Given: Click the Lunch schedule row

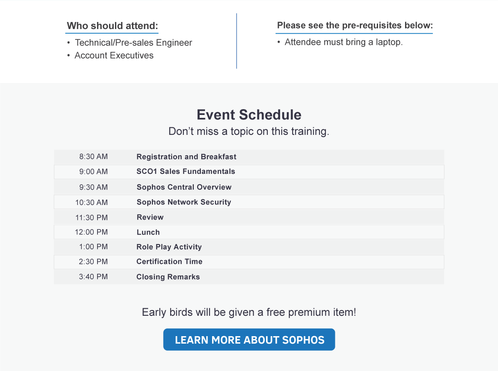Looking at the screenshot, I should pos(148,232).
